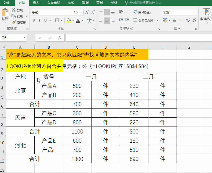Increase indent icon
The image size is (212, 173).
coord(127,20)
